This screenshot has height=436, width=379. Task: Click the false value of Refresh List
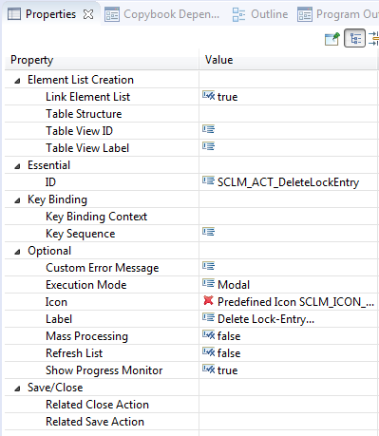pyautogui.click(x=229, y=353)
